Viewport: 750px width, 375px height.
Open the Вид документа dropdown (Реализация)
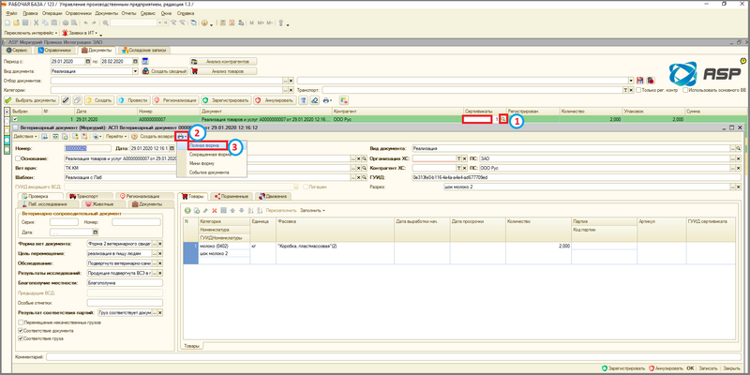(135, 71)
